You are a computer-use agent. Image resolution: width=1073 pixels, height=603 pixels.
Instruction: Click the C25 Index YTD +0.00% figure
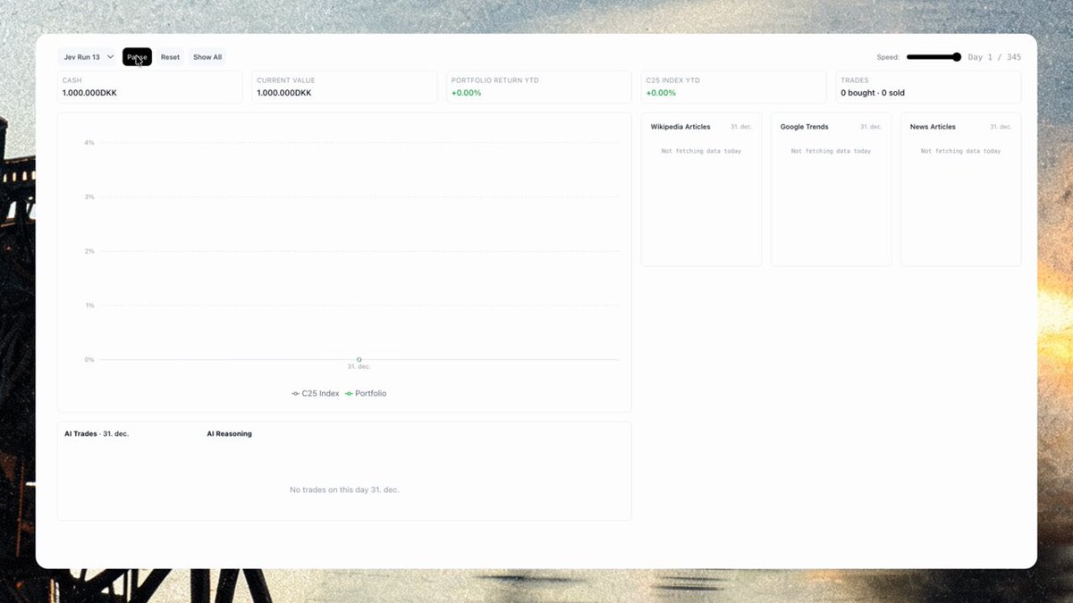coord(661,93)
